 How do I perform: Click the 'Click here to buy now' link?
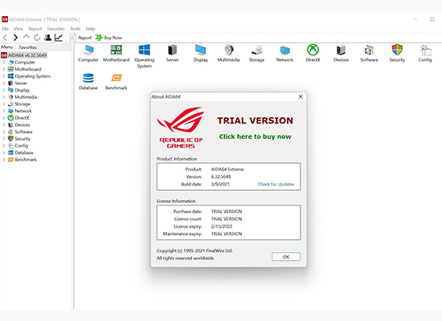[255, 136]
